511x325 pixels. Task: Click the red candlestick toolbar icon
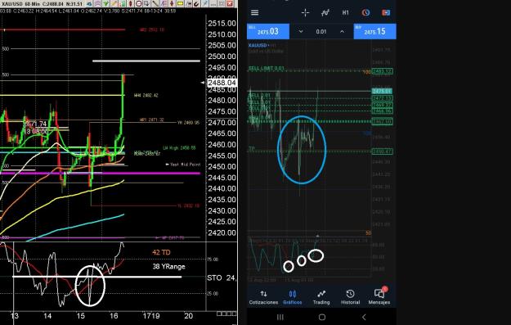(x=130, y=3)
